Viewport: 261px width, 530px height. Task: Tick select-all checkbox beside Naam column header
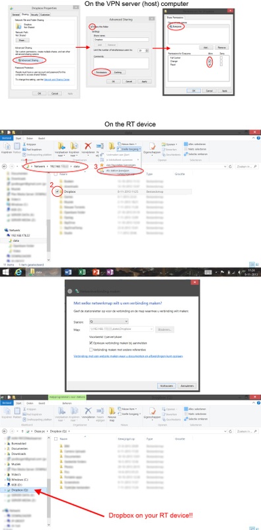56,174
